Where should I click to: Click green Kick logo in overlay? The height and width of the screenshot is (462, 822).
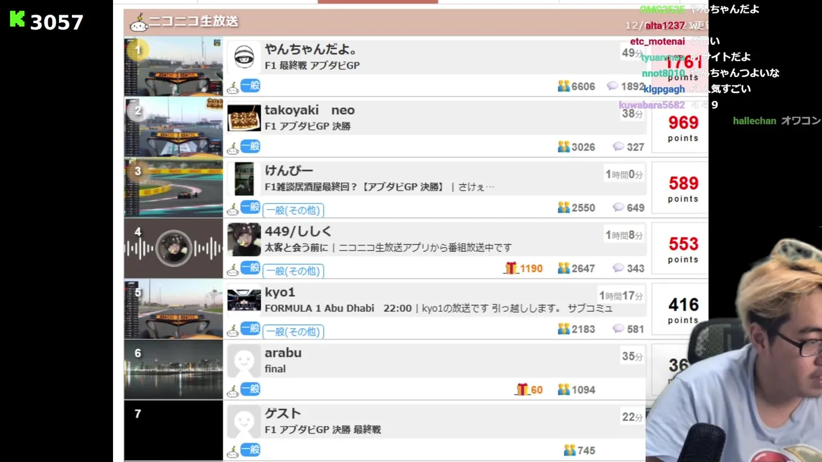(x=17, y=20)
